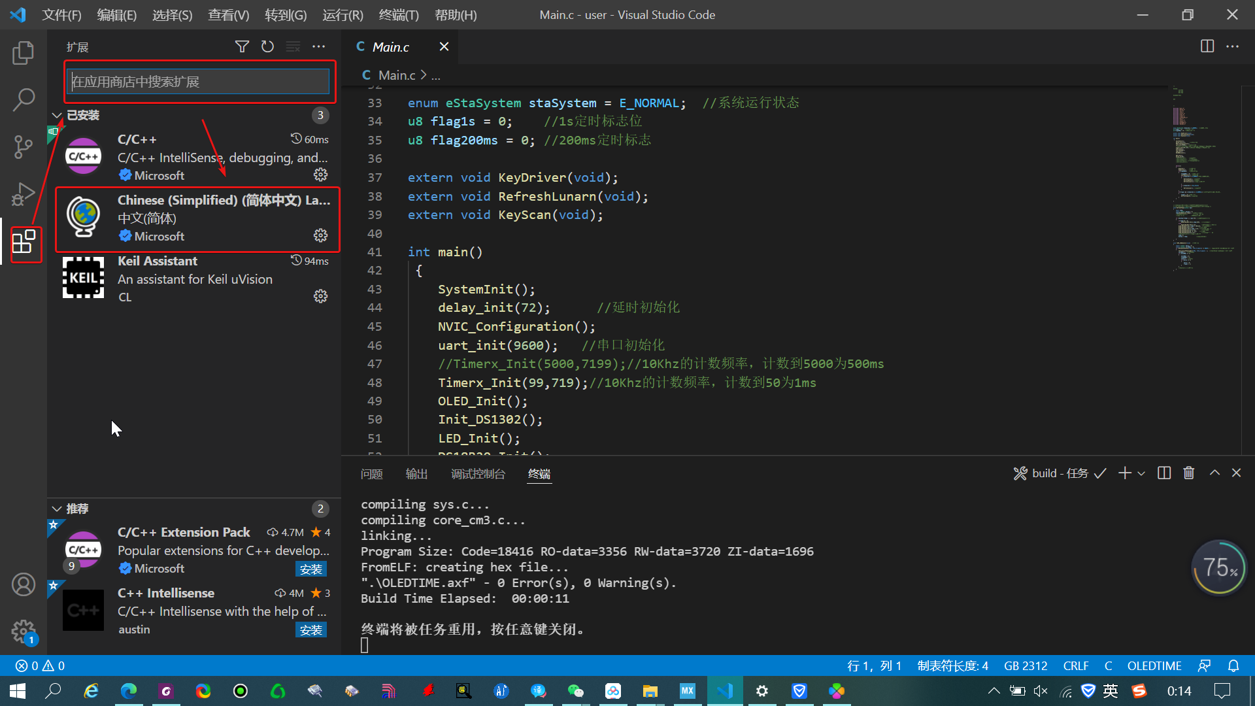Open settings for the Keil Assistant extension

(320, 296)
